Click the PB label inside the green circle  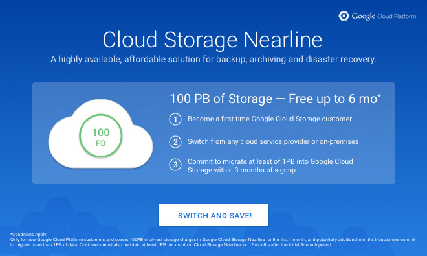(100, 143)
